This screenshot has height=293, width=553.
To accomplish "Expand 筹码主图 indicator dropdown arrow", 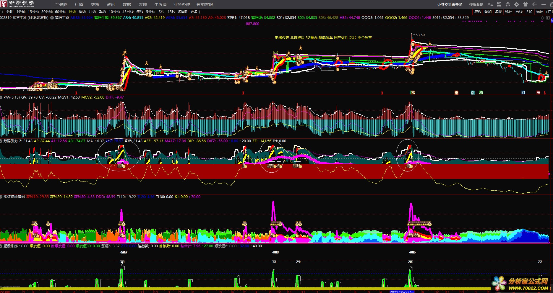I will click(52, 18).
